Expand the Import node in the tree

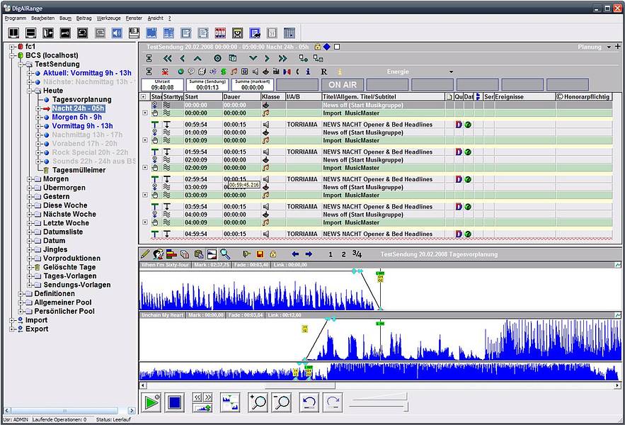(x=11, y=320)
